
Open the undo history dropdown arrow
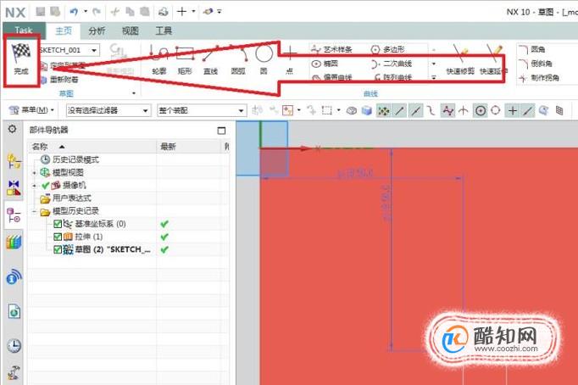point(86,11)
